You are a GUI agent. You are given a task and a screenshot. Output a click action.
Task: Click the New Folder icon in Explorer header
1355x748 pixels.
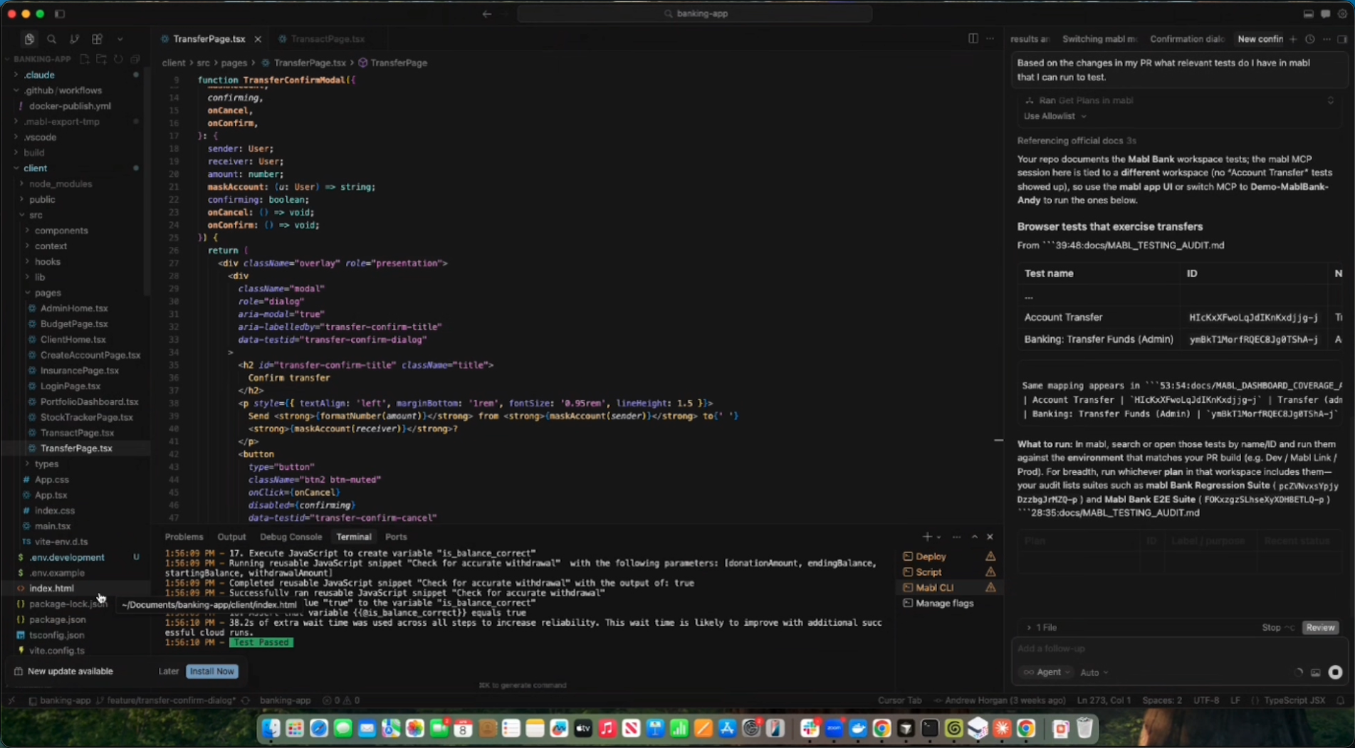(x=101, y=60)
